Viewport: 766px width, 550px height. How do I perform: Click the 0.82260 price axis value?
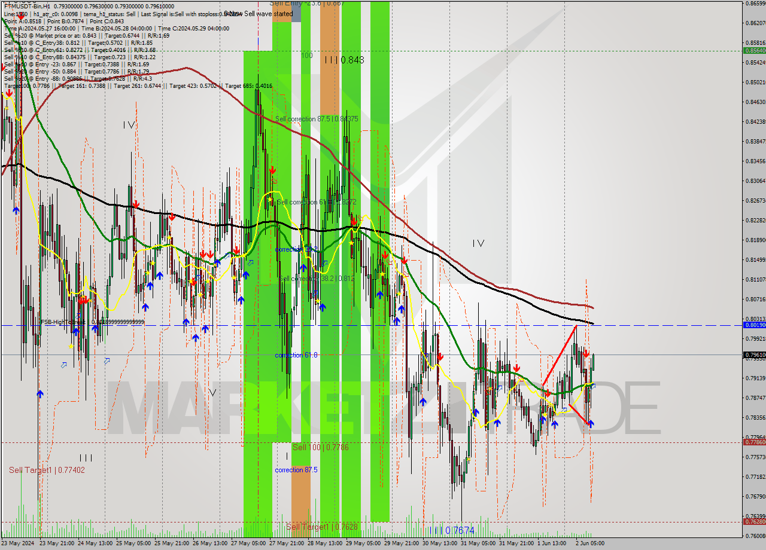(x=755, y=220)
